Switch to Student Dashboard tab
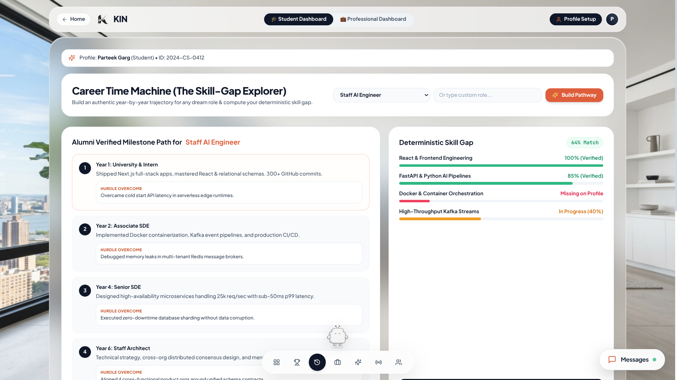677x380 pixels. coord(299,19)
